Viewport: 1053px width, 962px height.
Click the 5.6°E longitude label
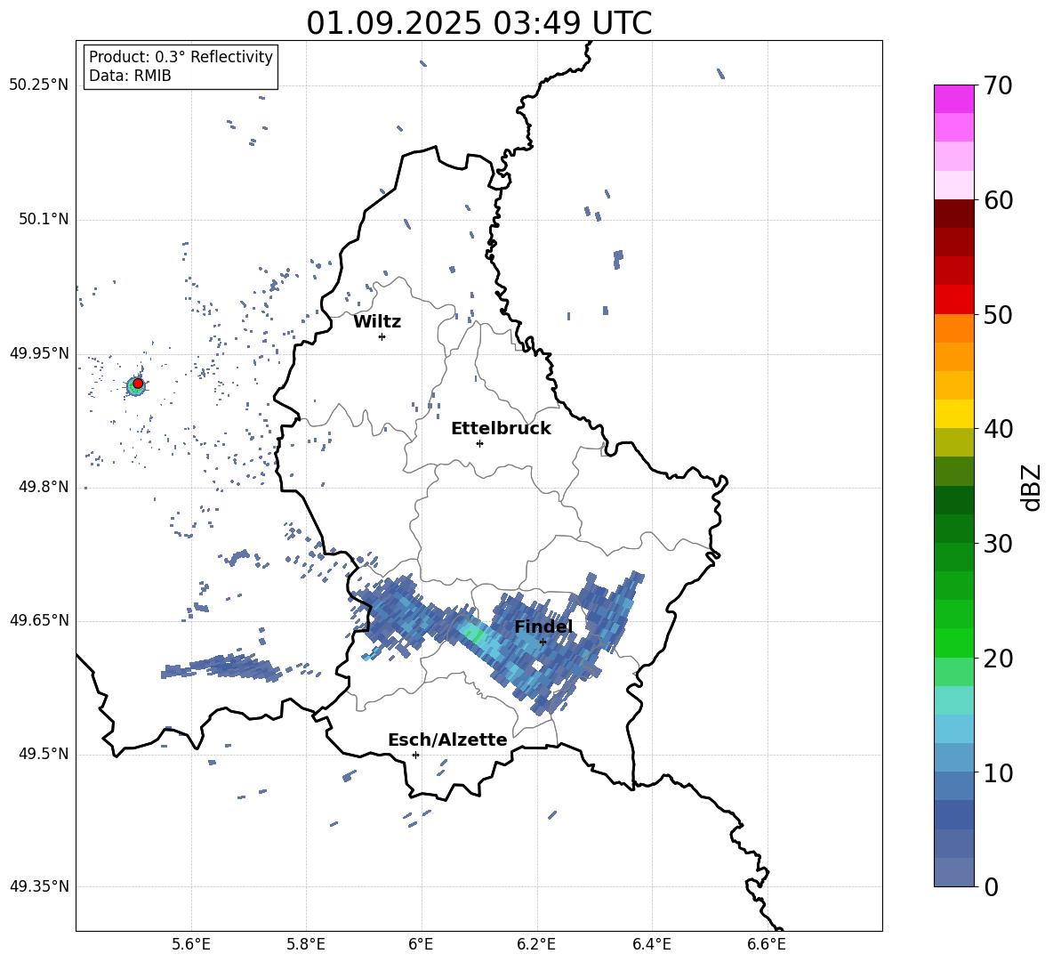[191, 944]
